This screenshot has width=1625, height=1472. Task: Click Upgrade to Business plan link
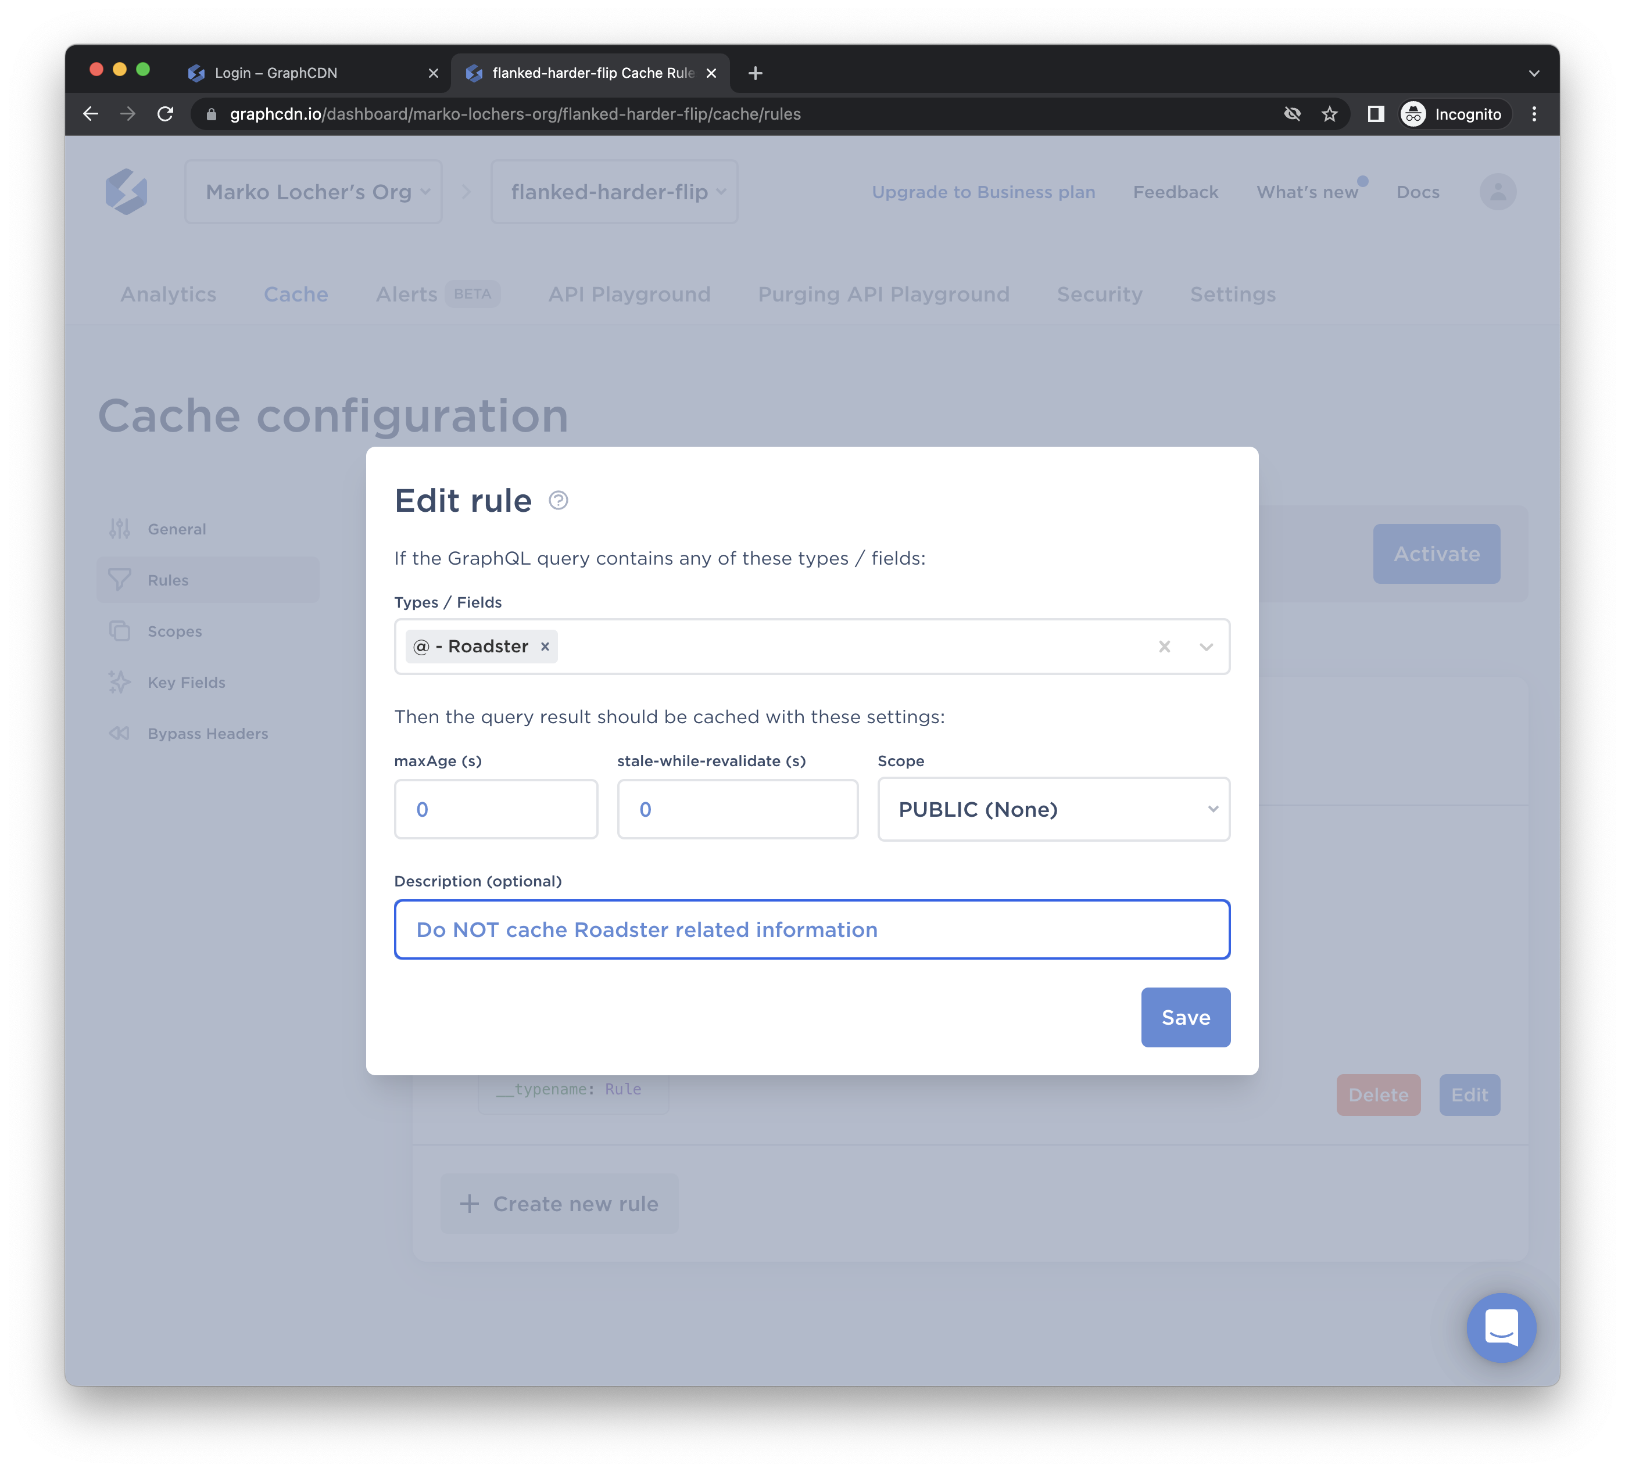point(983,192)
